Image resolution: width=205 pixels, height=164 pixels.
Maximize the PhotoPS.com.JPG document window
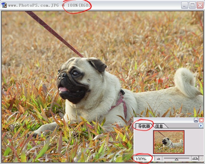192,5
